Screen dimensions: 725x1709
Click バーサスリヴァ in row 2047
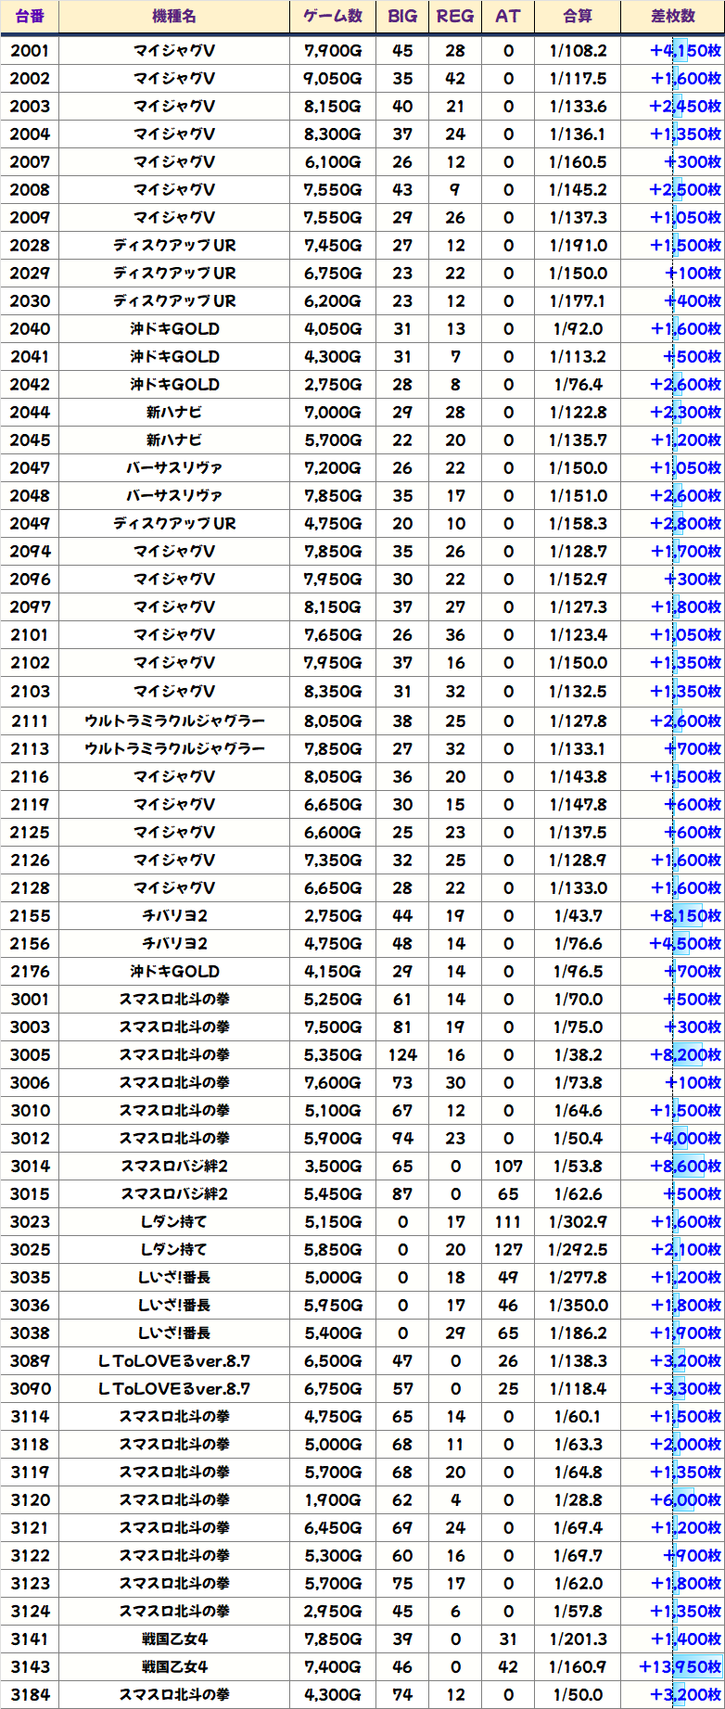click(x=174, y=468)
